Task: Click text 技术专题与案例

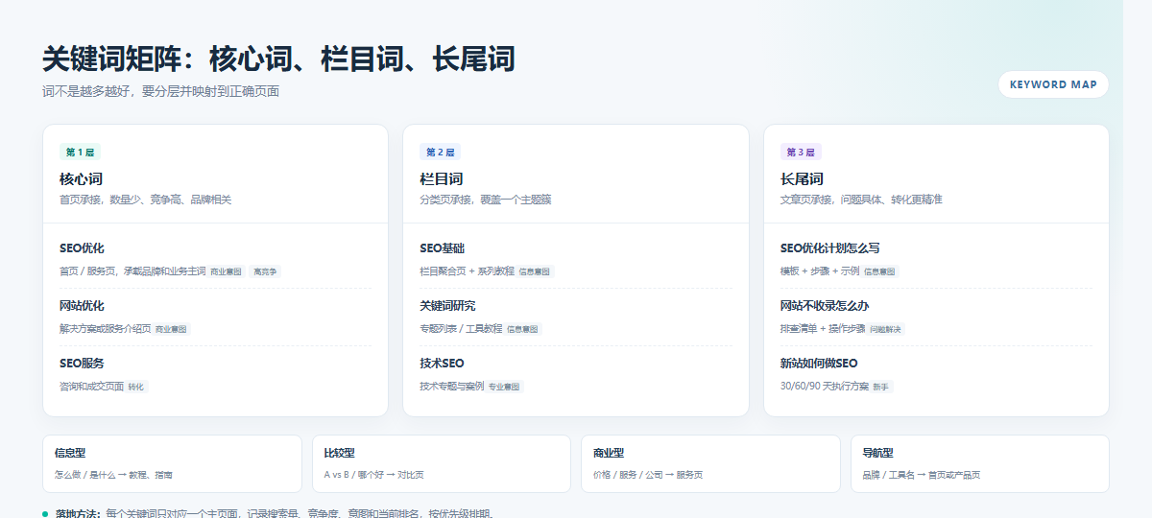Action: (x=451, y=387)
